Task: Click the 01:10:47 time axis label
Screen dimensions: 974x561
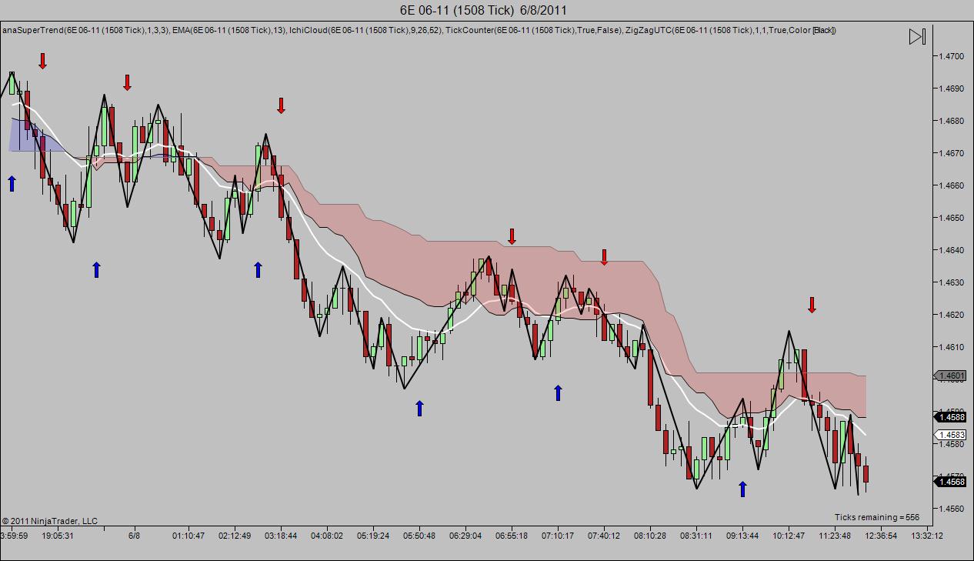Action: click(188, 536)
